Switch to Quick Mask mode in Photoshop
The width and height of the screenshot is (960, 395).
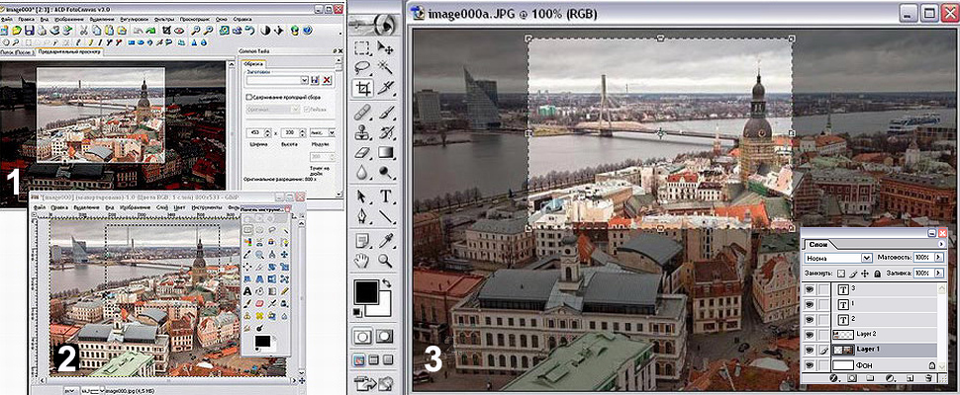[x=385, y=335]
